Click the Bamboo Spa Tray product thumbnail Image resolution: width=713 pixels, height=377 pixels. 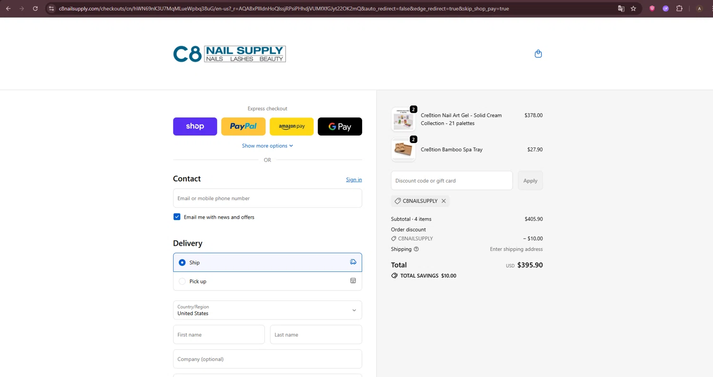(x=403, y=150)
